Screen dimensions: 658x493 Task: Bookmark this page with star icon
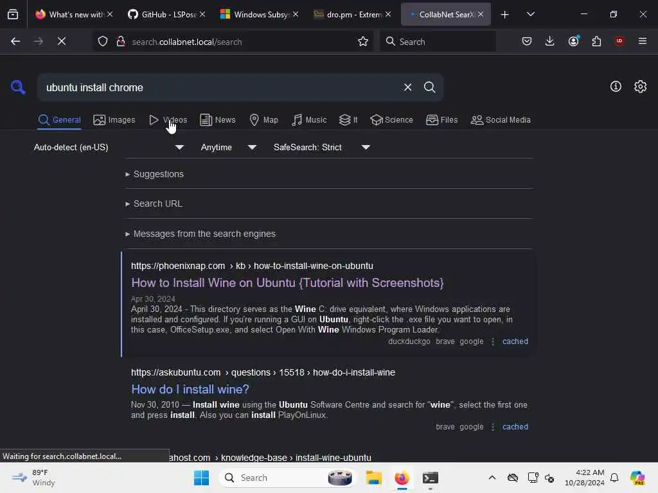click(x=363, y=41)
